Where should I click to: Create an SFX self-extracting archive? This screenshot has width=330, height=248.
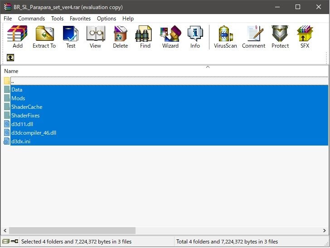click(x=305, y=37)
